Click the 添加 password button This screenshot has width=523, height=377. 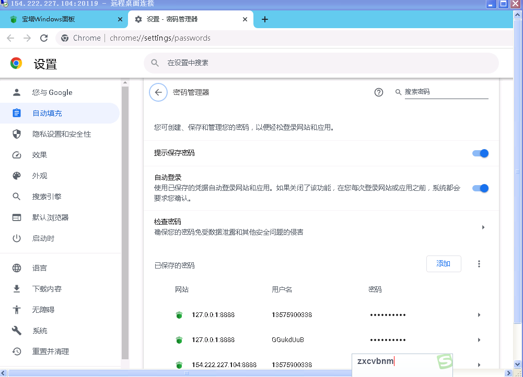[x=444, y=264]
